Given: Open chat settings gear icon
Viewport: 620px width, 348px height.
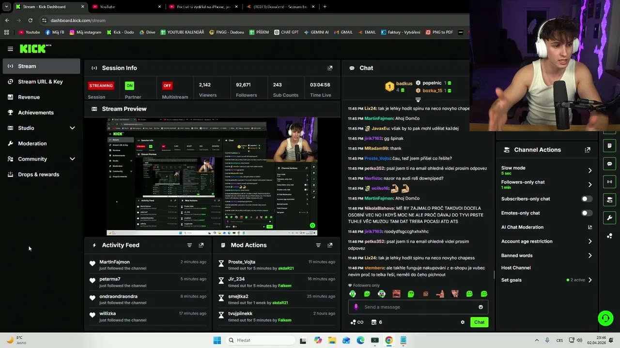Looking at the screenshot, I should [x=463, y=322].
